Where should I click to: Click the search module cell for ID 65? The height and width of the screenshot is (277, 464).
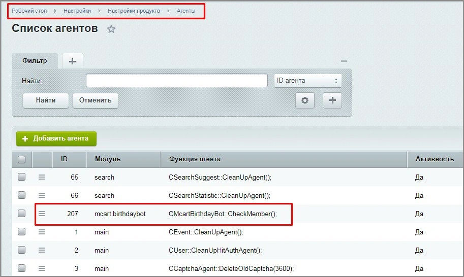(104, 178)
